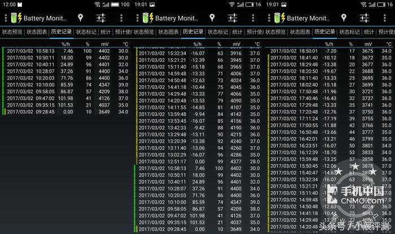Select the 2017/03/02 12:51:17 history row
The image size is (395, 234).
coord(198,161)
